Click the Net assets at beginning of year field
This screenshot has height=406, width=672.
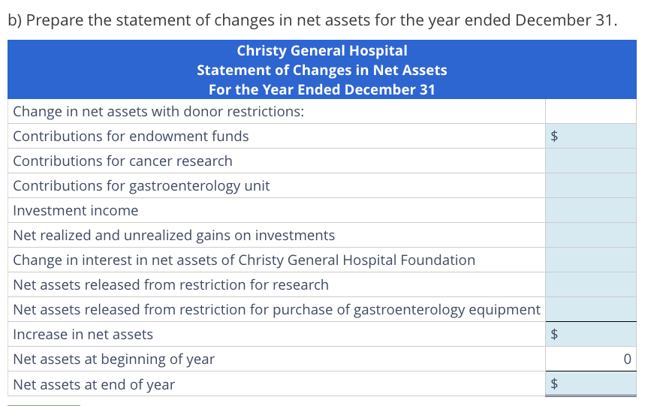pos(591,359)
